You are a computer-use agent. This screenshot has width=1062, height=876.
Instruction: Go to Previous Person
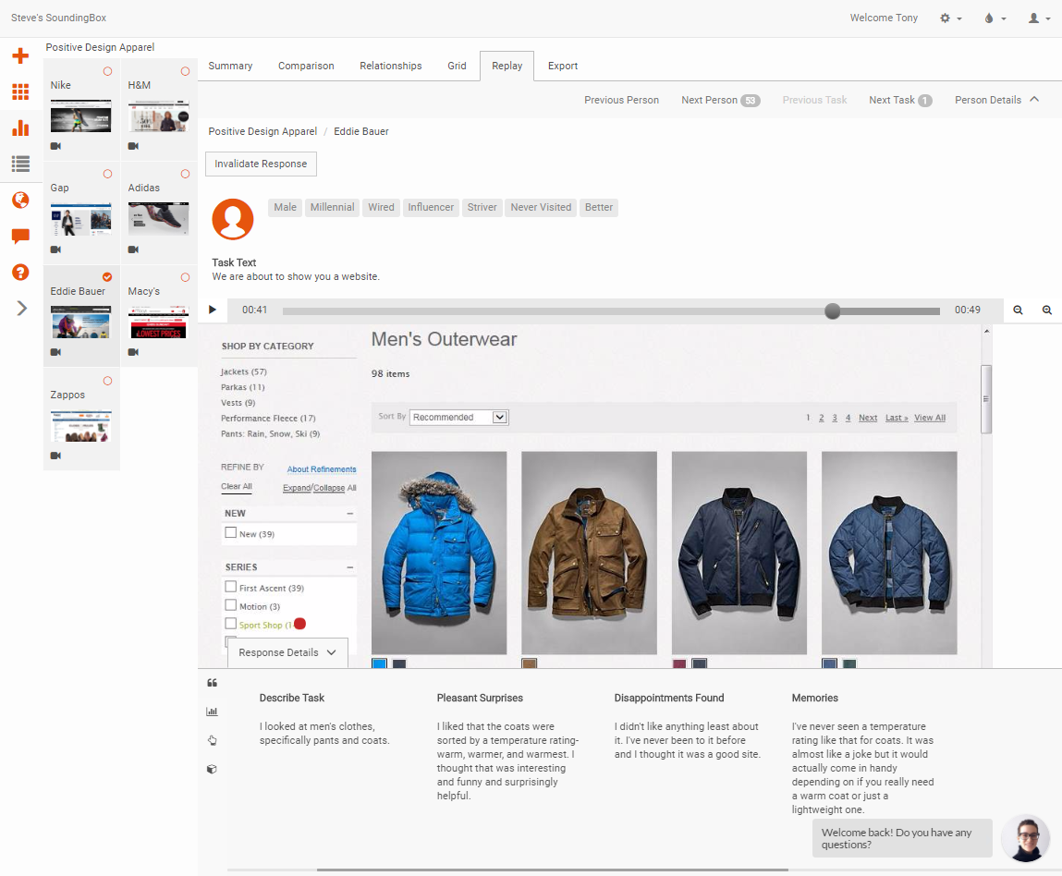(x=622, y=100)
